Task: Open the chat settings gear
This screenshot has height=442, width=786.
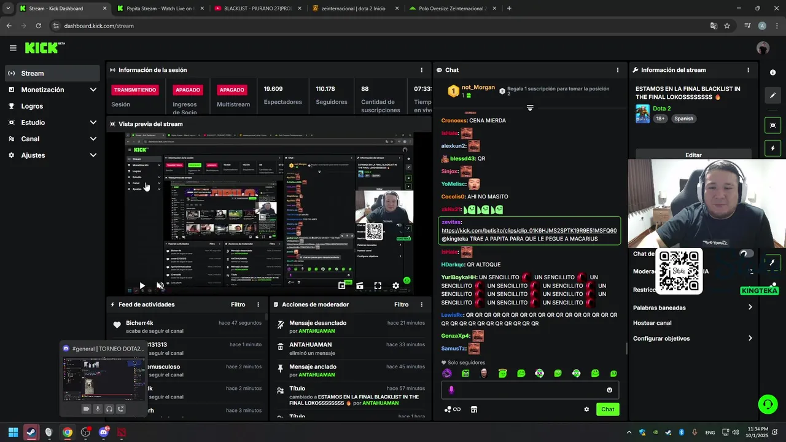Action: (x=586, y=409)
